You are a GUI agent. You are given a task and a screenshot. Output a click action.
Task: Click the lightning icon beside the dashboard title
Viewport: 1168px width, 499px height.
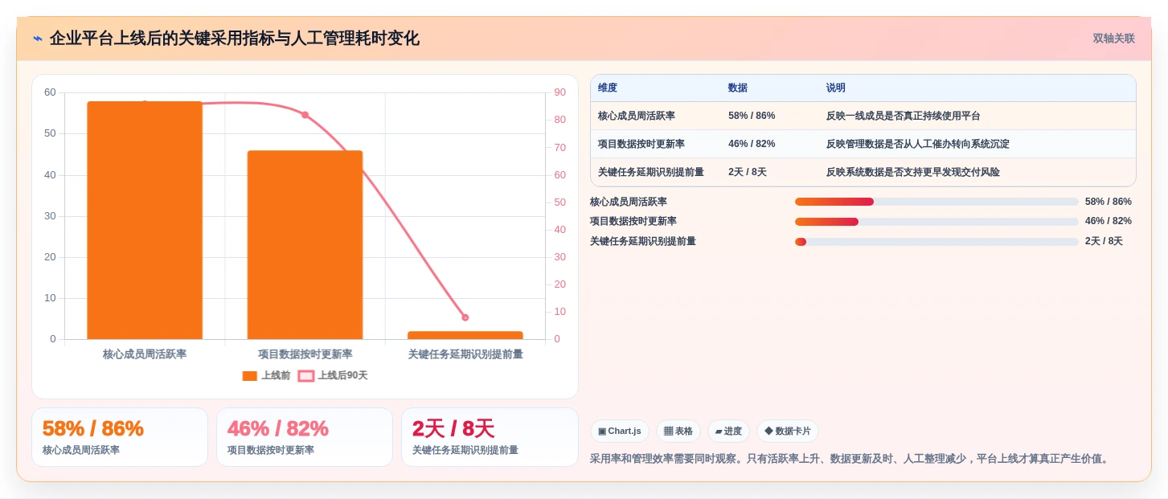coord(38,39)
